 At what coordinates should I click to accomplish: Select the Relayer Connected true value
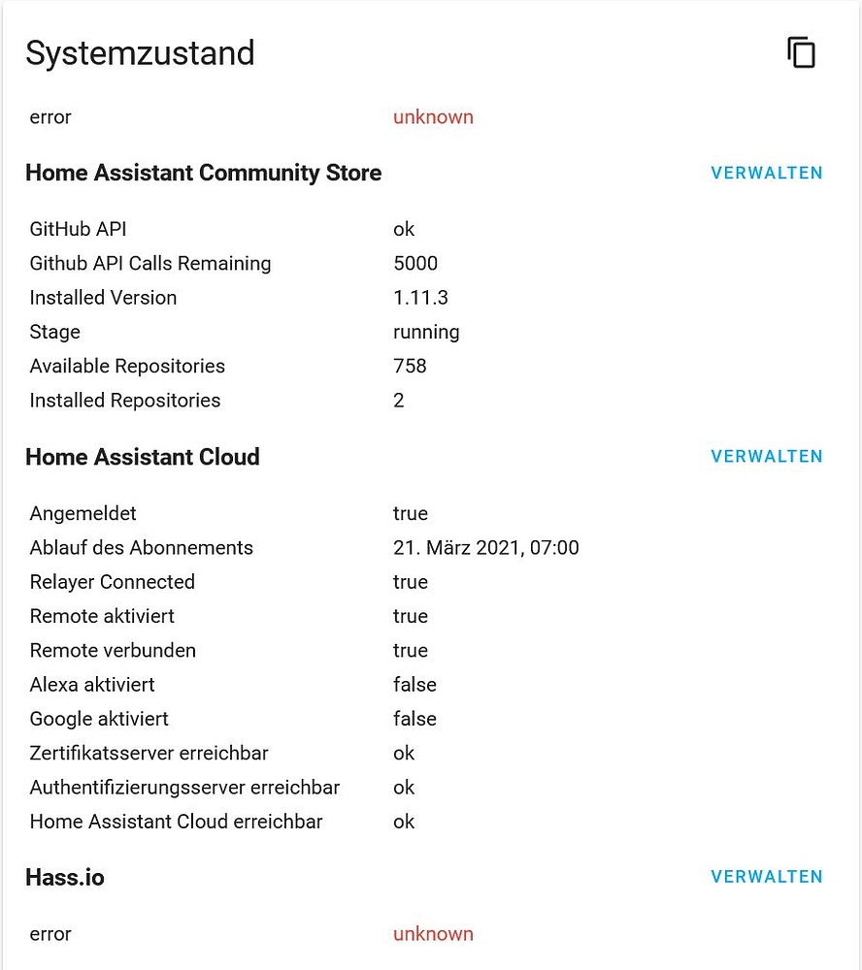(x=411, y=581)
